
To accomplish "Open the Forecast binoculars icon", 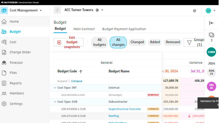I will tap(4, 63).
